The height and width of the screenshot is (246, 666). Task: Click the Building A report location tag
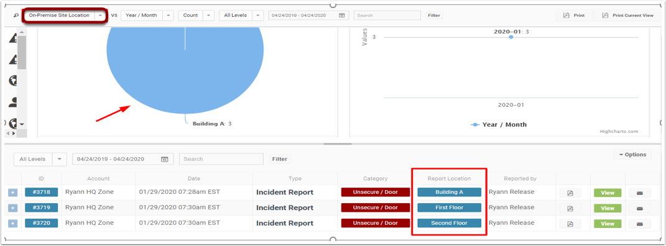tap(449, 192)
